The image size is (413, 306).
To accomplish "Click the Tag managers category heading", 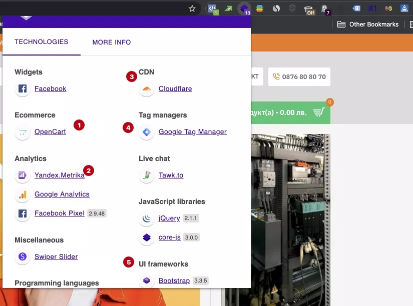I will [163, 115].
